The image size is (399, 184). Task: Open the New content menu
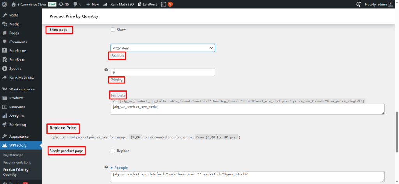(x=92, y=4)
